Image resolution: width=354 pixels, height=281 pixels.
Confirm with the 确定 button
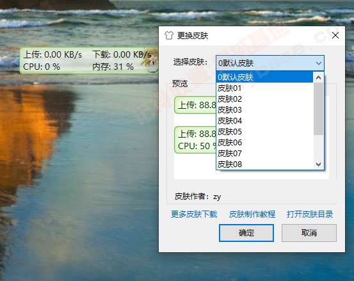(246, 233)
